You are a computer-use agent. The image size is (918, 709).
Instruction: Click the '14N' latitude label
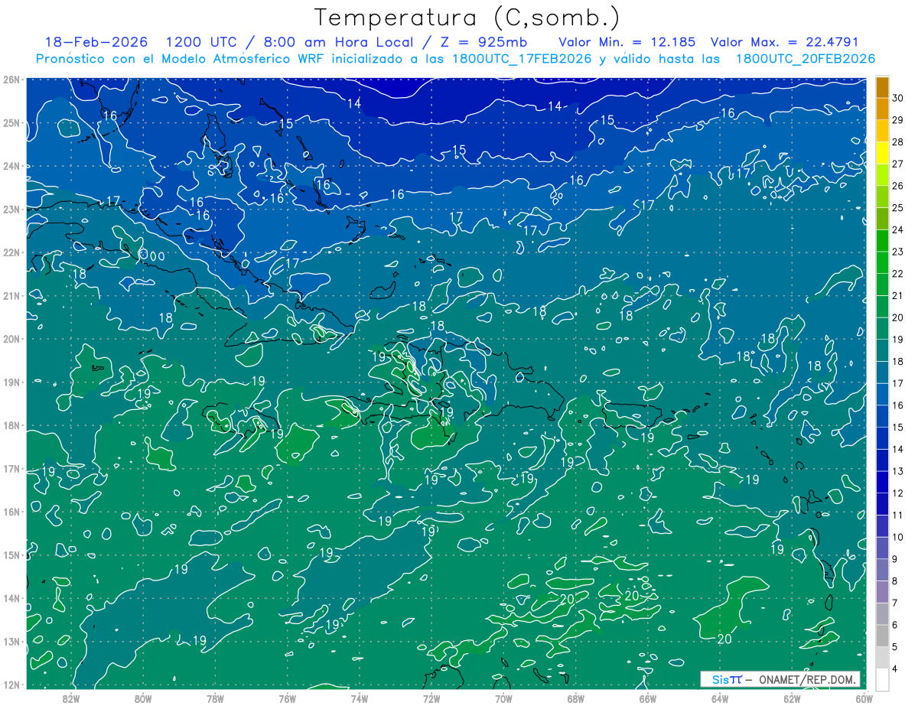[11, 598]
